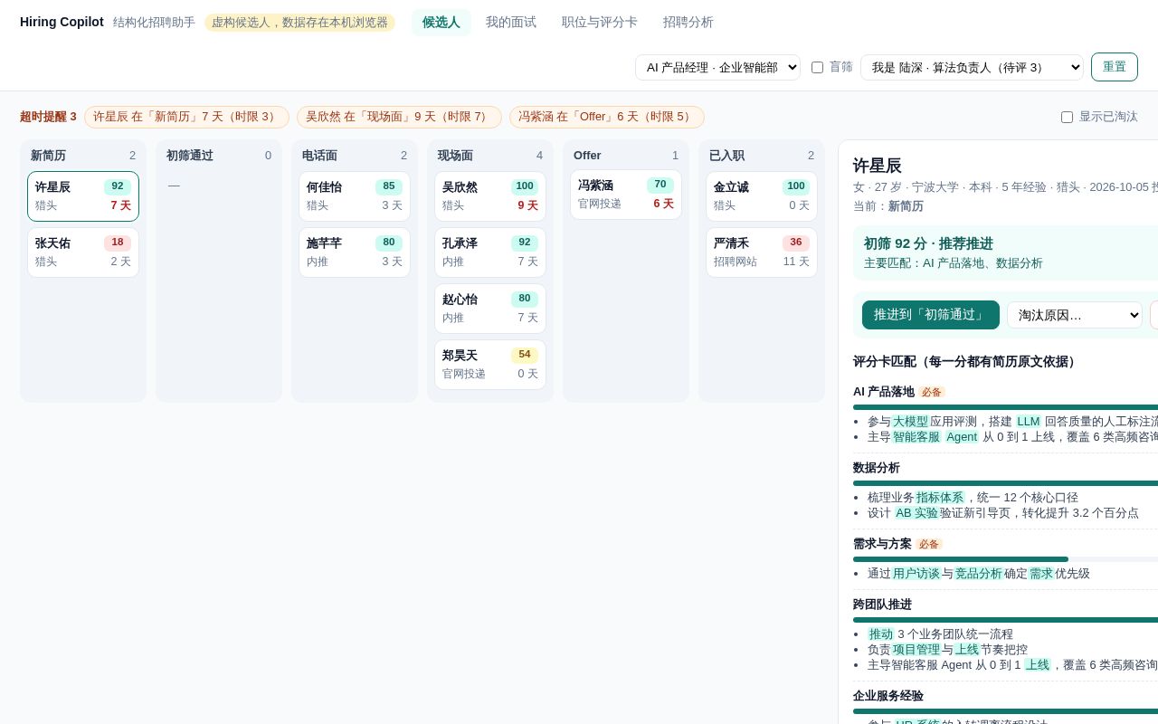Click the Hiring Copilot title
The width and height of the screenshot is (1158, 724).
(x=62, y=22)
